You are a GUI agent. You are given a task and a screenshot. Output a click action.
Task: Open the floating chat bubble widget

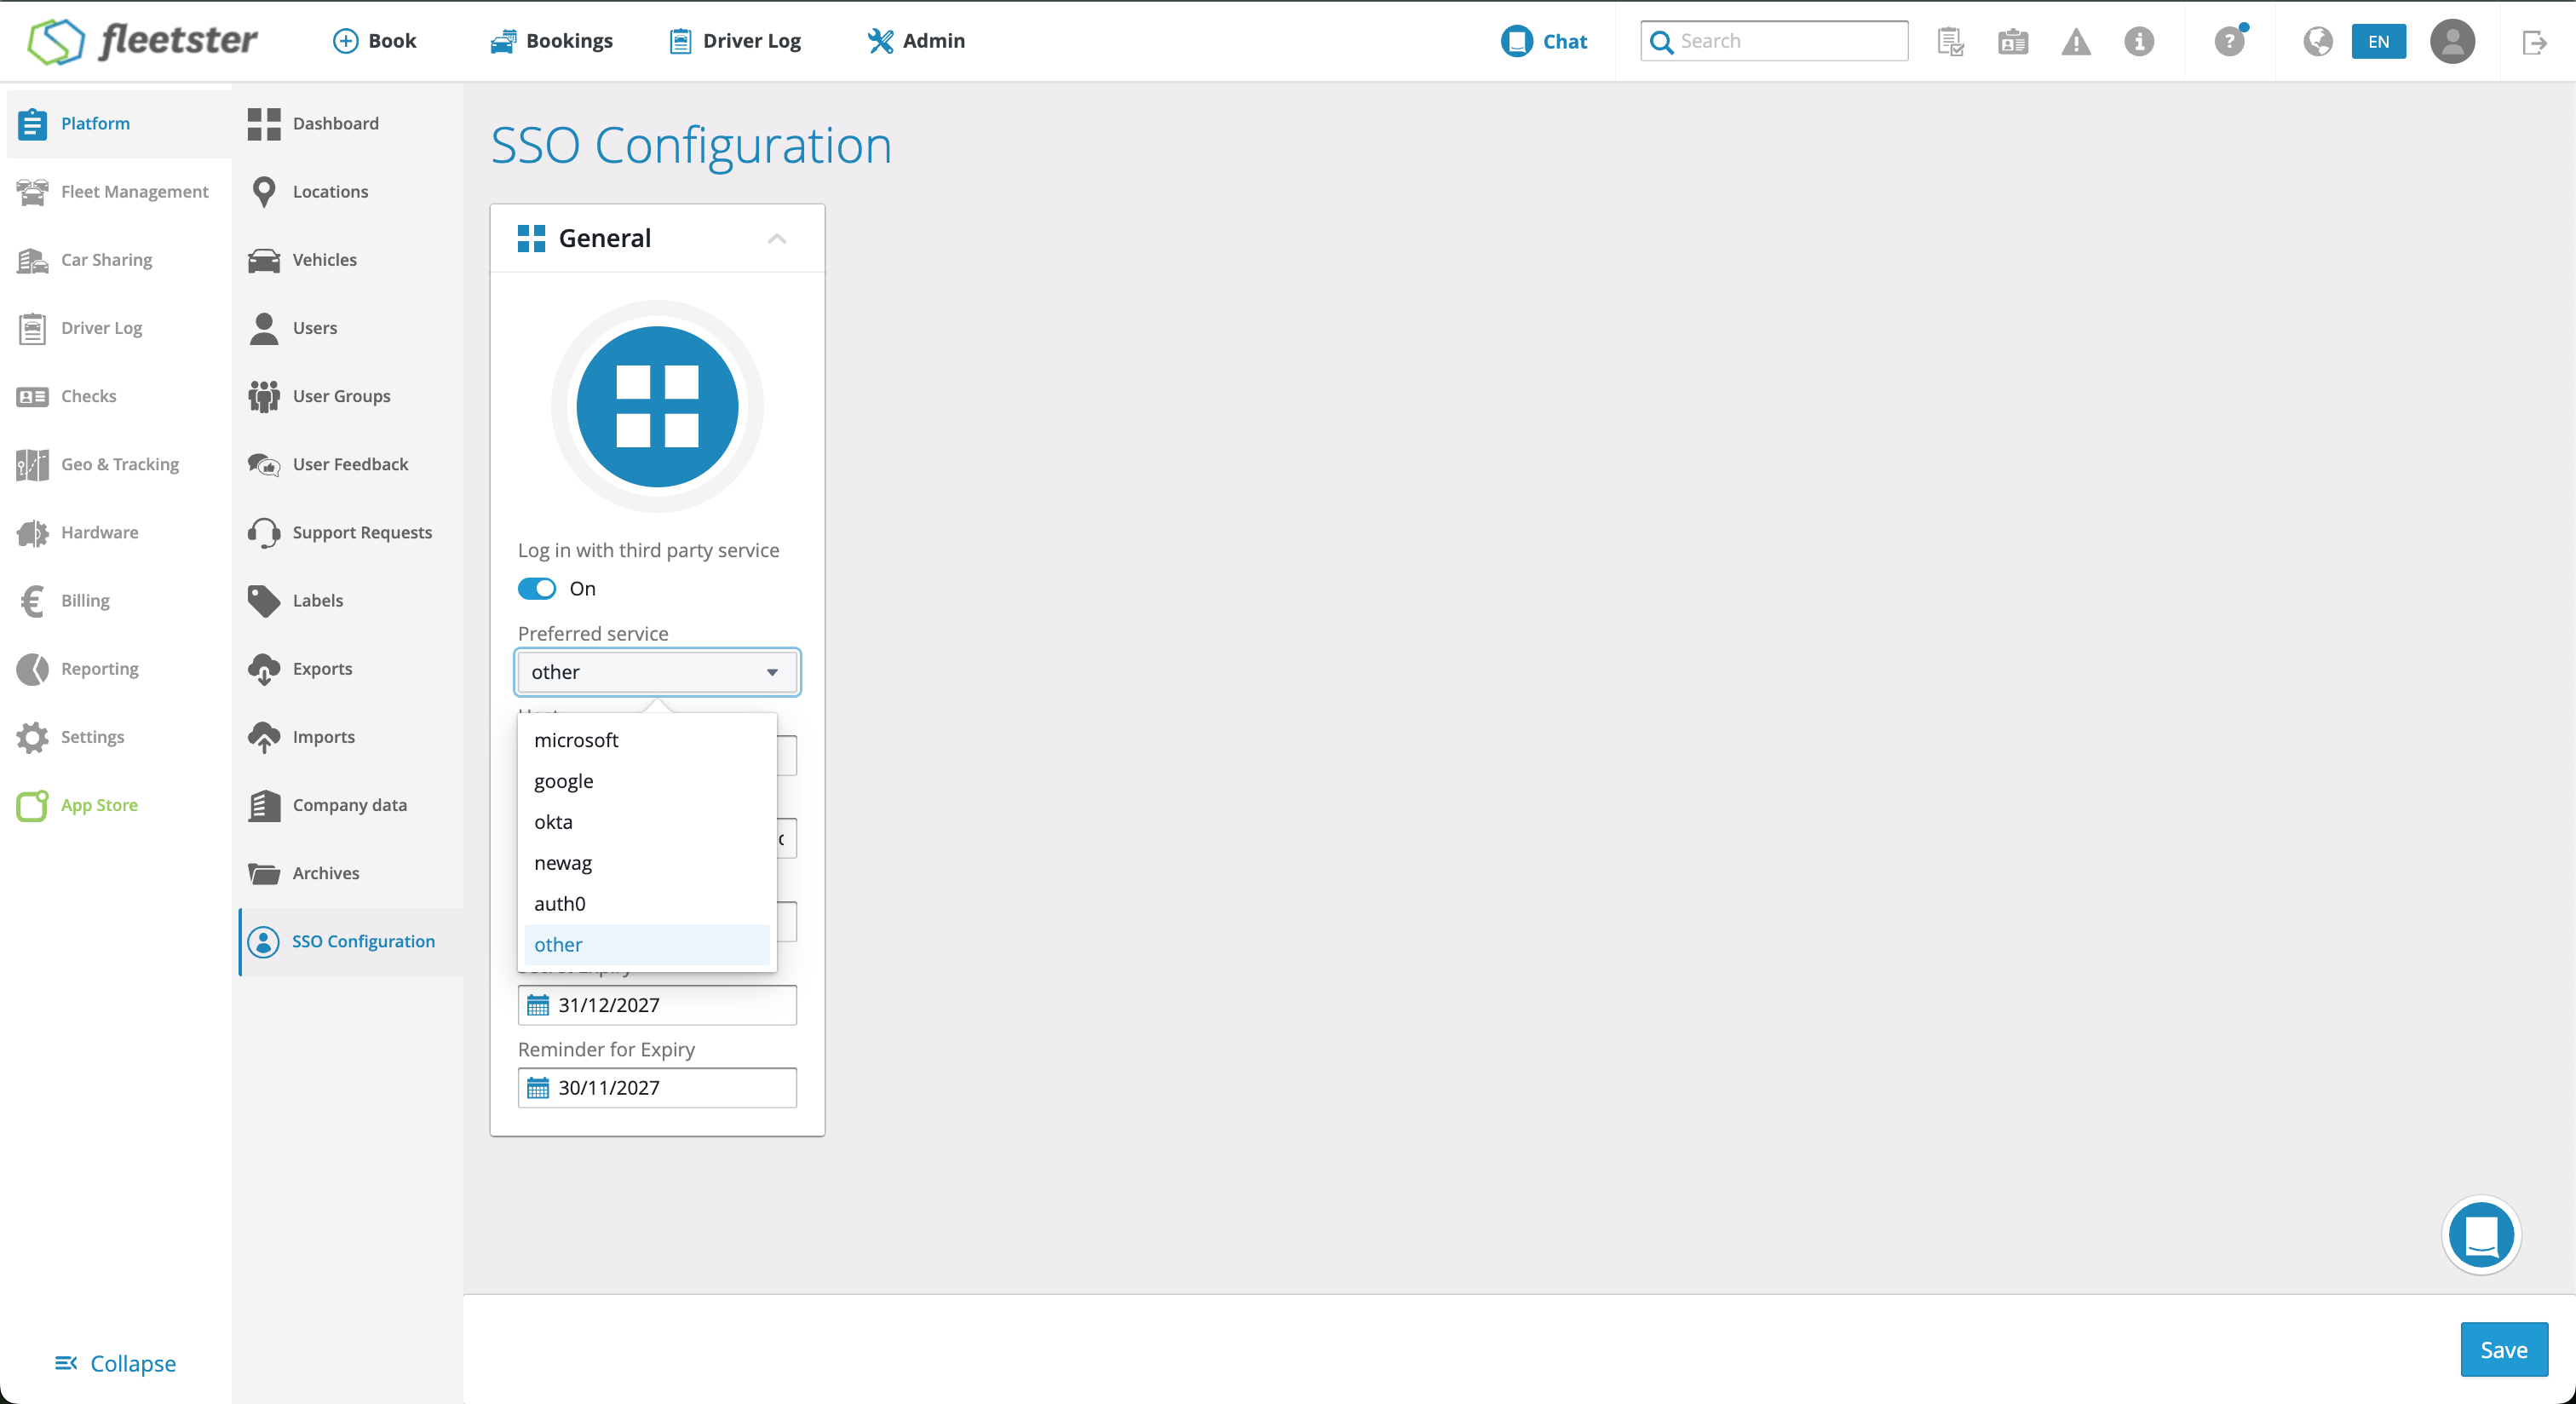(x=2480, y=1234)
